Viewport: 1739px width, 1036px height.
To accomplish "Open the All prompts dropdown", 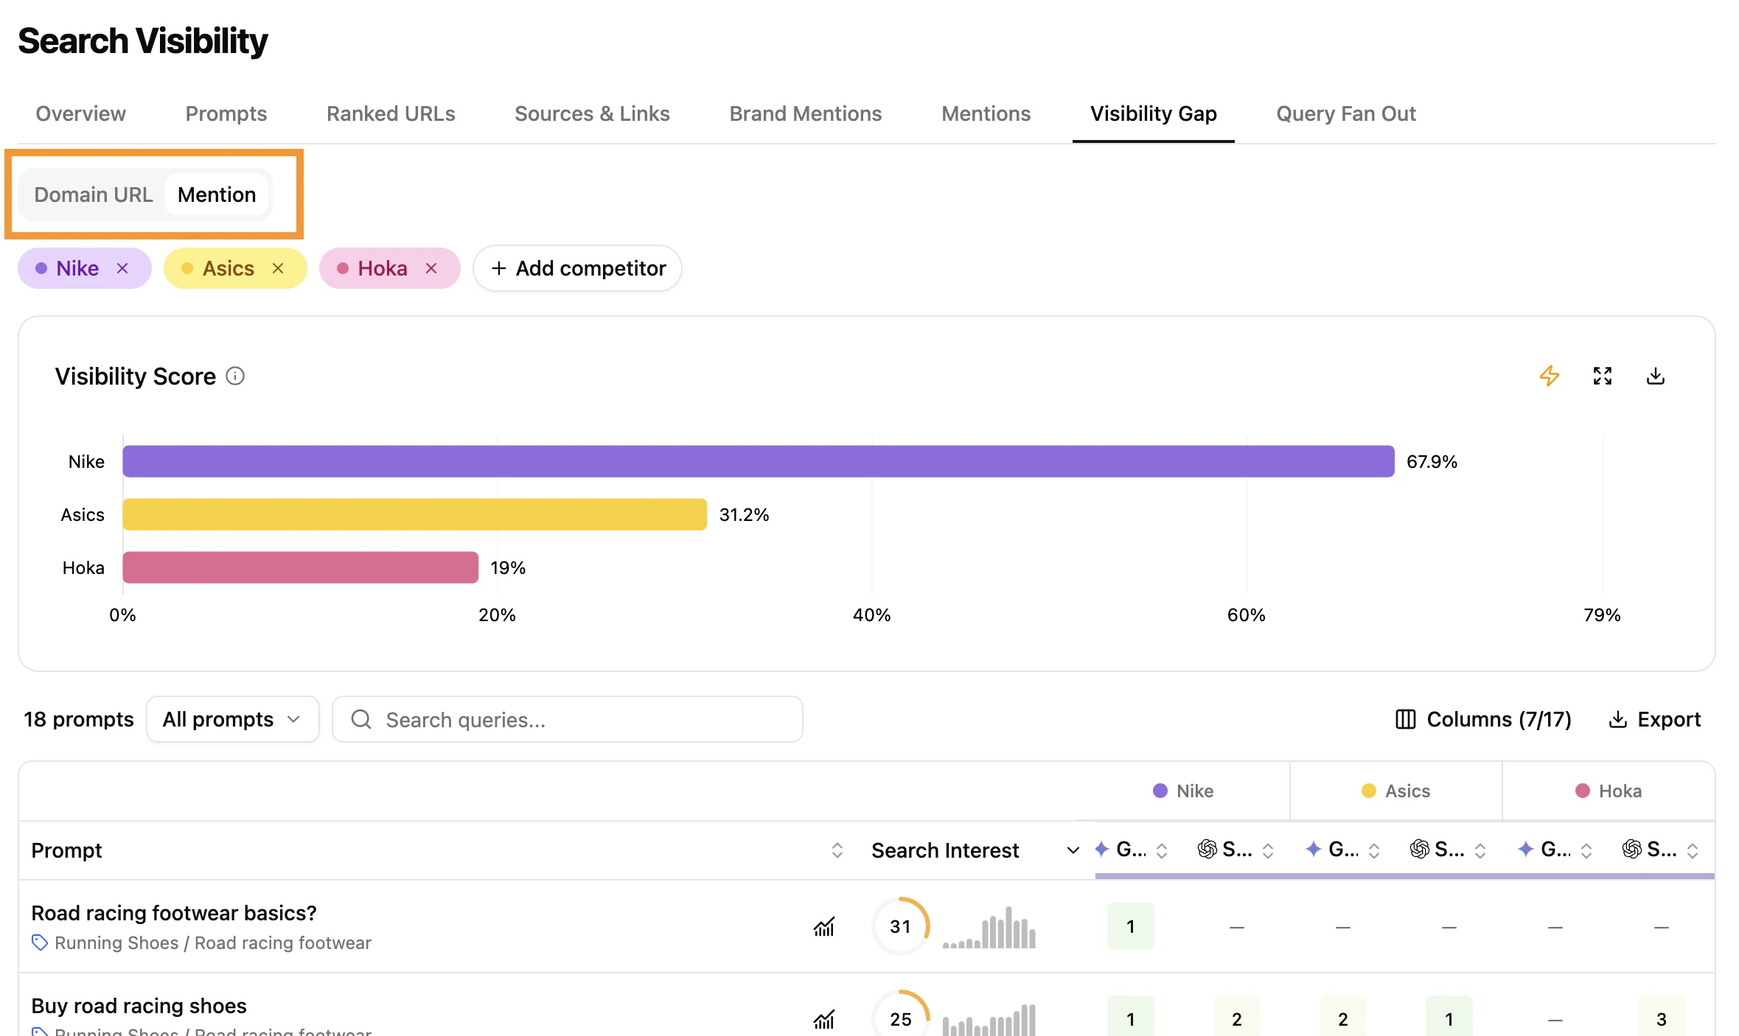I will click(232, 719).
